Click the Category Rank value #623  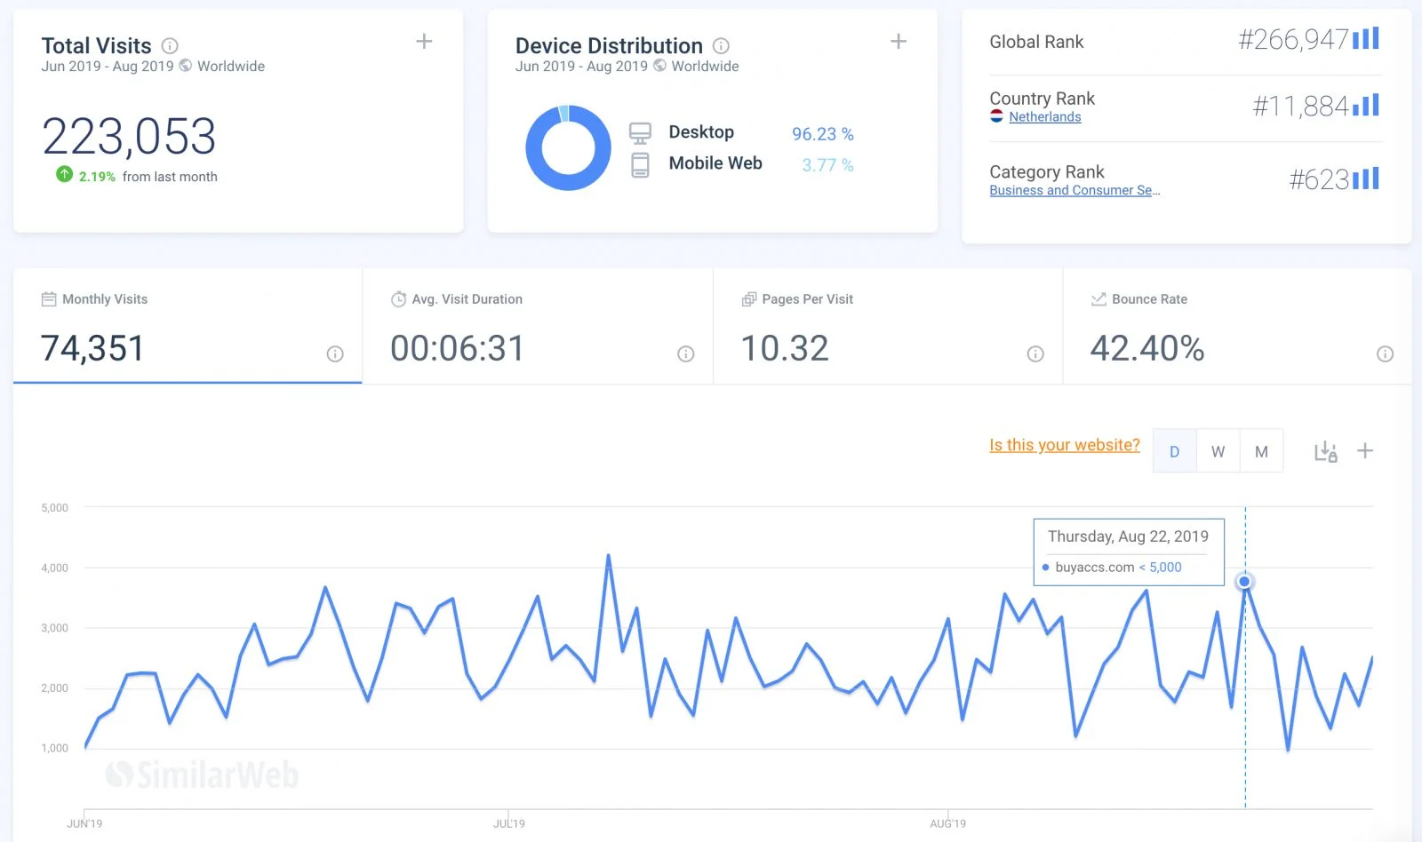pos(1319,180)
